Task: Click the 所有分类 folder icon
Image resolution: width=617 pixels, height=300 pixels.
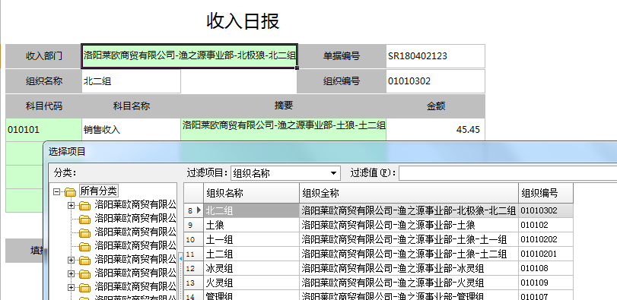Action: click(70, 192)
